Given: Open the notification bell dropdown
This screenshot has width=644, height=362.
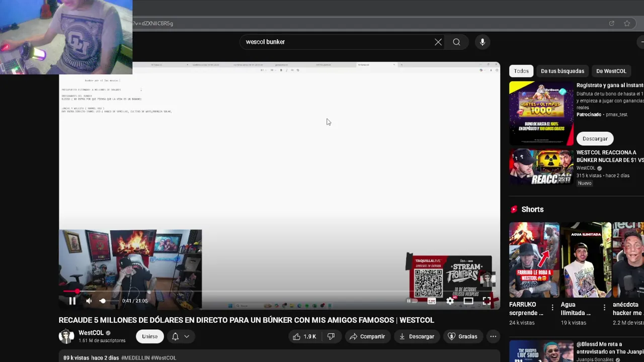Looking at the screenshot, I should coord(181,336).
